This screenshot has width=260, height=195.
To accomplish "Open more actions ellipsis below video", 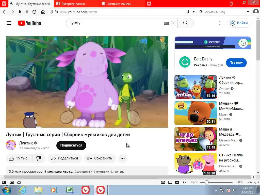I will (x=123, y=158).
